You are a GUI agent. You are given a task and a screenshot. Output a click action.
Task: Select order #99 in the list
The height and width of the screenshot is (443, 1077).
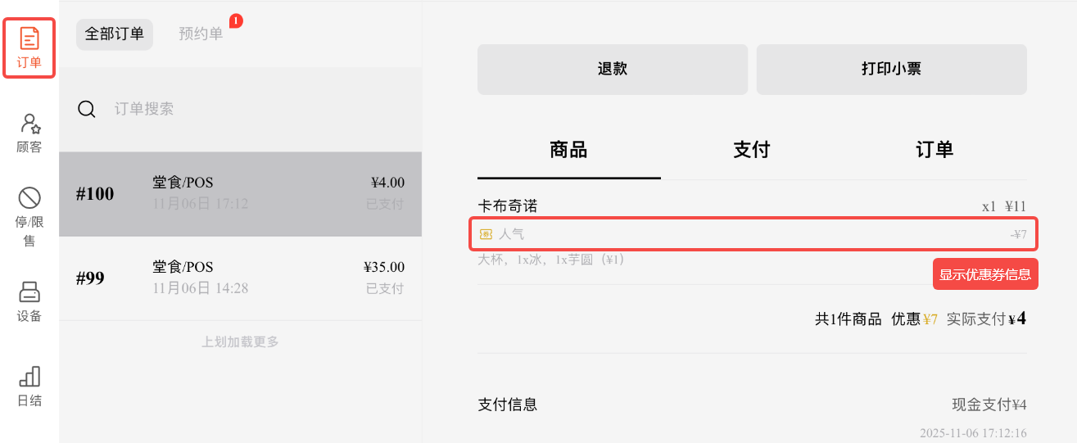[x=240, y=278]
